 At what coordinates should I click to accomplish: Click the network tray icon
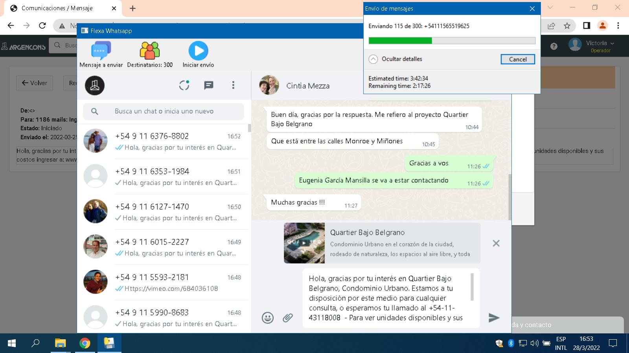[x=522, y=343]
